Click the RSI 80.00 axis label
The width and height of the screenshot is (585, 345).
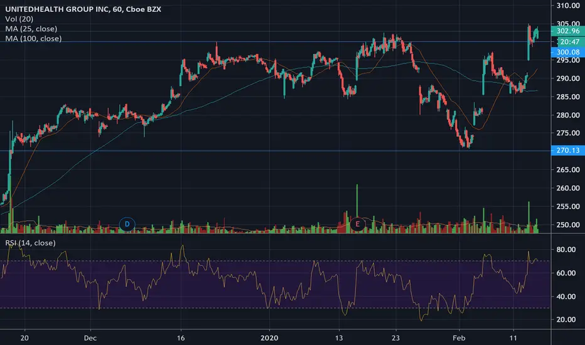pyautogui.click(x=566, y=250)
